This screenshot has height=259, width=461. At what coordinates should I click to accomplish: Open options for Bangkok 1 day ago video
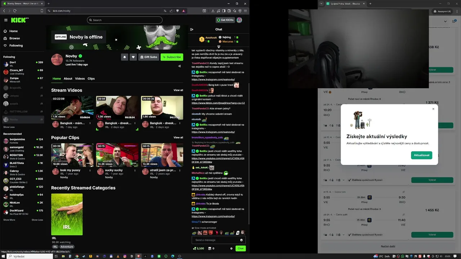90,123
